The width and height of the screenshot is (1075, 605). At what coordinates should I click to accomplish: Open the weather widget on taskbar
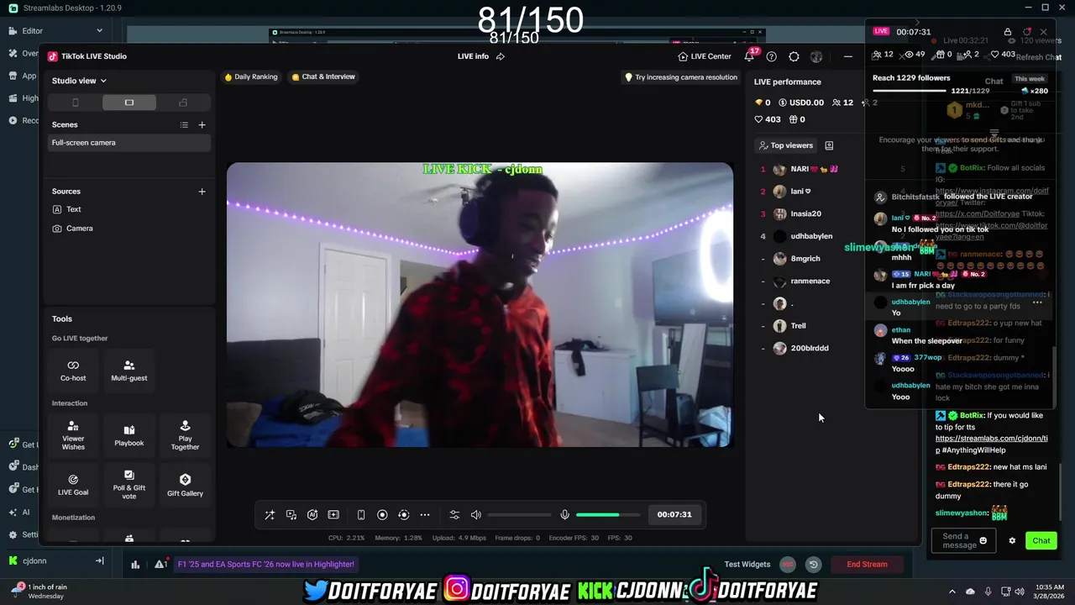(40, 592)
